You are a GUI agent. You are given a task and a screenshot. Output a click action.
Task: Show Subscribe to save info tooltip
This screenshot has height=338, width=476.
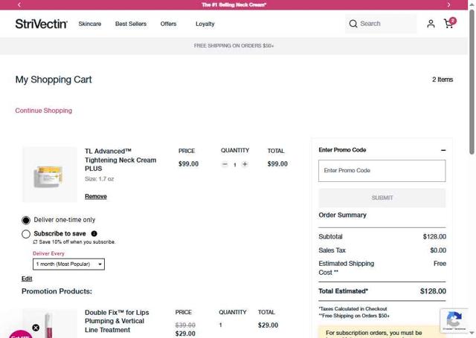tap(94, 233)
